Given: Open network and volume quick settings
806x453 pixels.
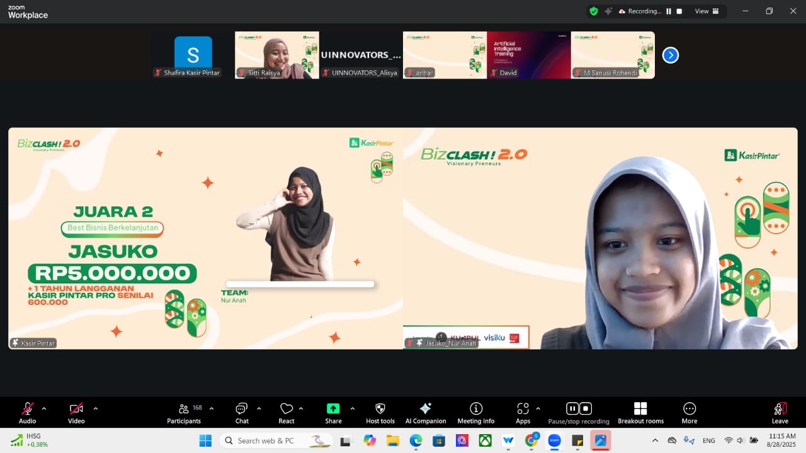Looking at the screenshot, I should 741,440.
